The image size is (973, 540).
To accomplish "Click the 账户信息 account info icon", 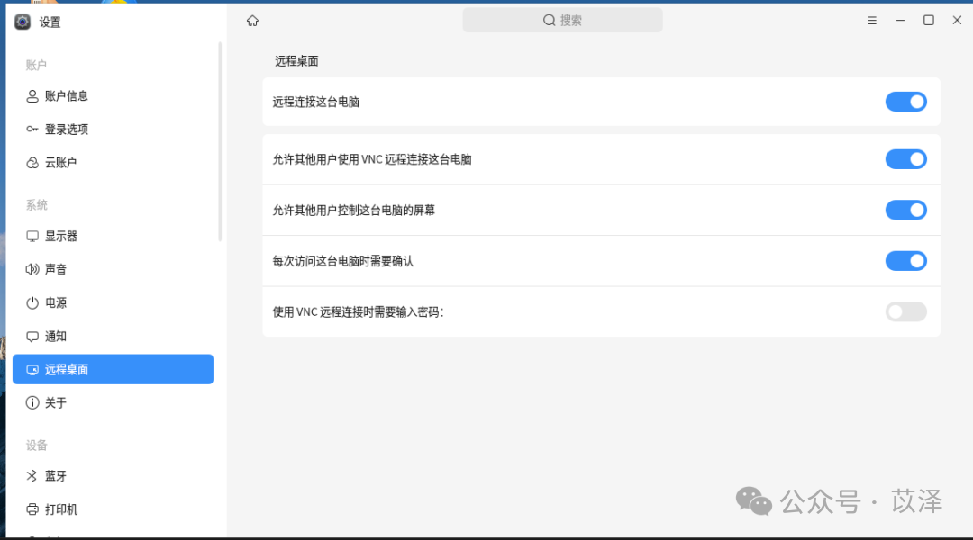I will click(x=32, y=96).
